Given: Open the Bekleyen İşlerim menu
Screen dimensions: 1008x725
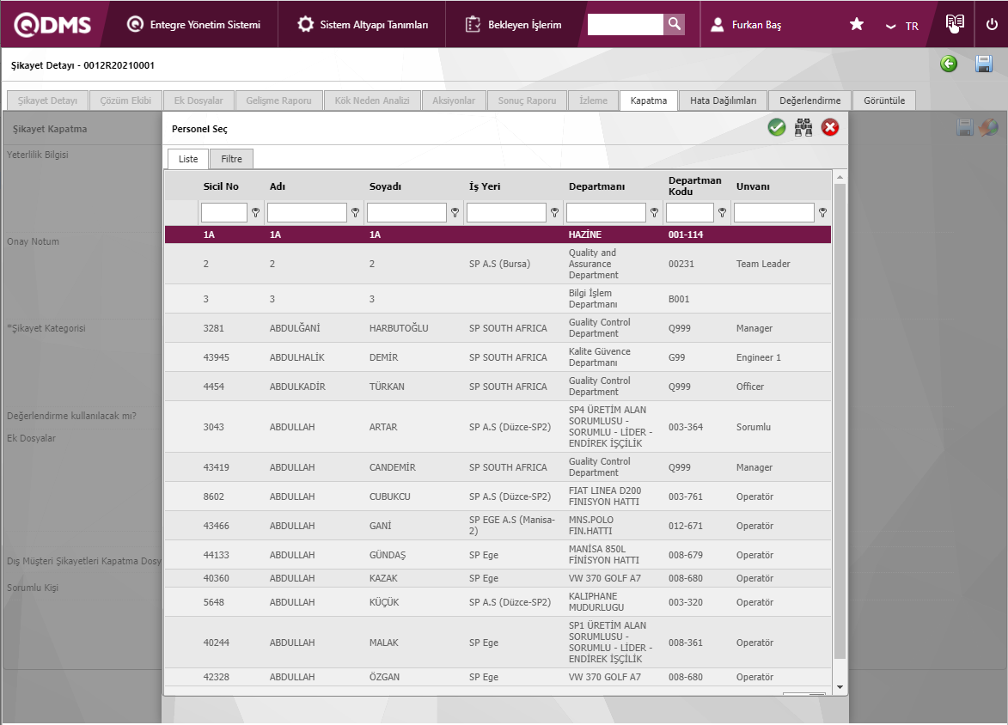Looking at the screenshot, I should [x=514, y=25].
